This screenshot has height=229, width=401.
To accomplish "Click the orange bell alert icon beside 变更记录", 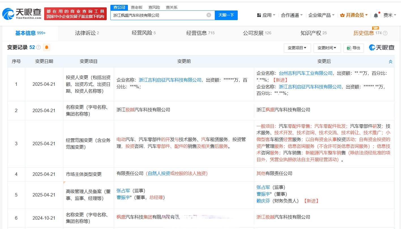I will 47,47.
